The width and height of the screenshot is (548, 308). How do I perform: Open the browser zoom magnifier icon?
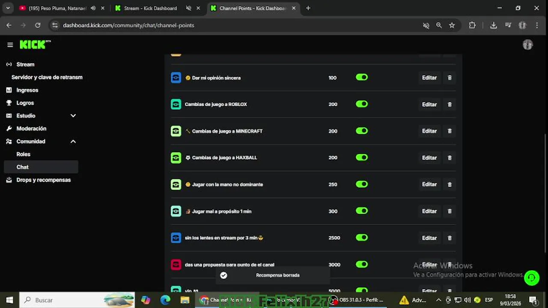click(x=439, y=25)
